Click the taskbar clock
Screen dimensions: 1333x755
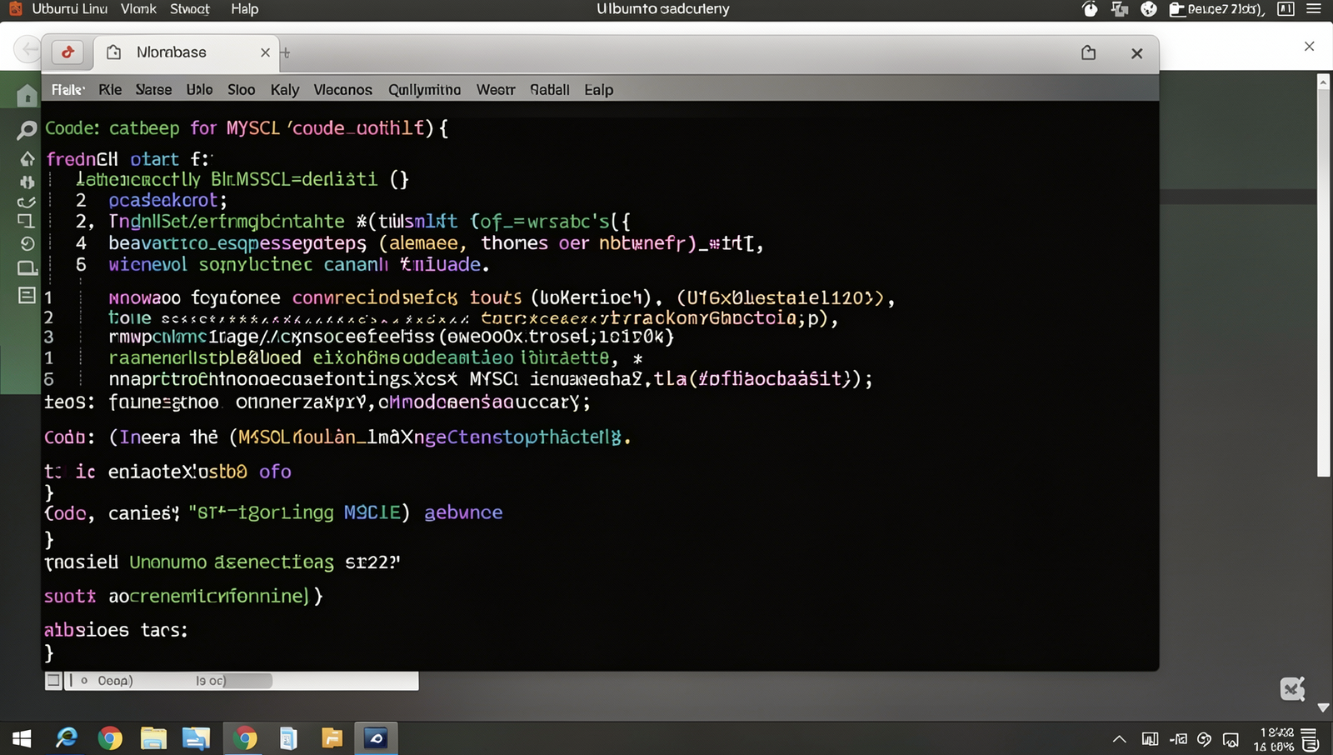(x=1275, y=739)
